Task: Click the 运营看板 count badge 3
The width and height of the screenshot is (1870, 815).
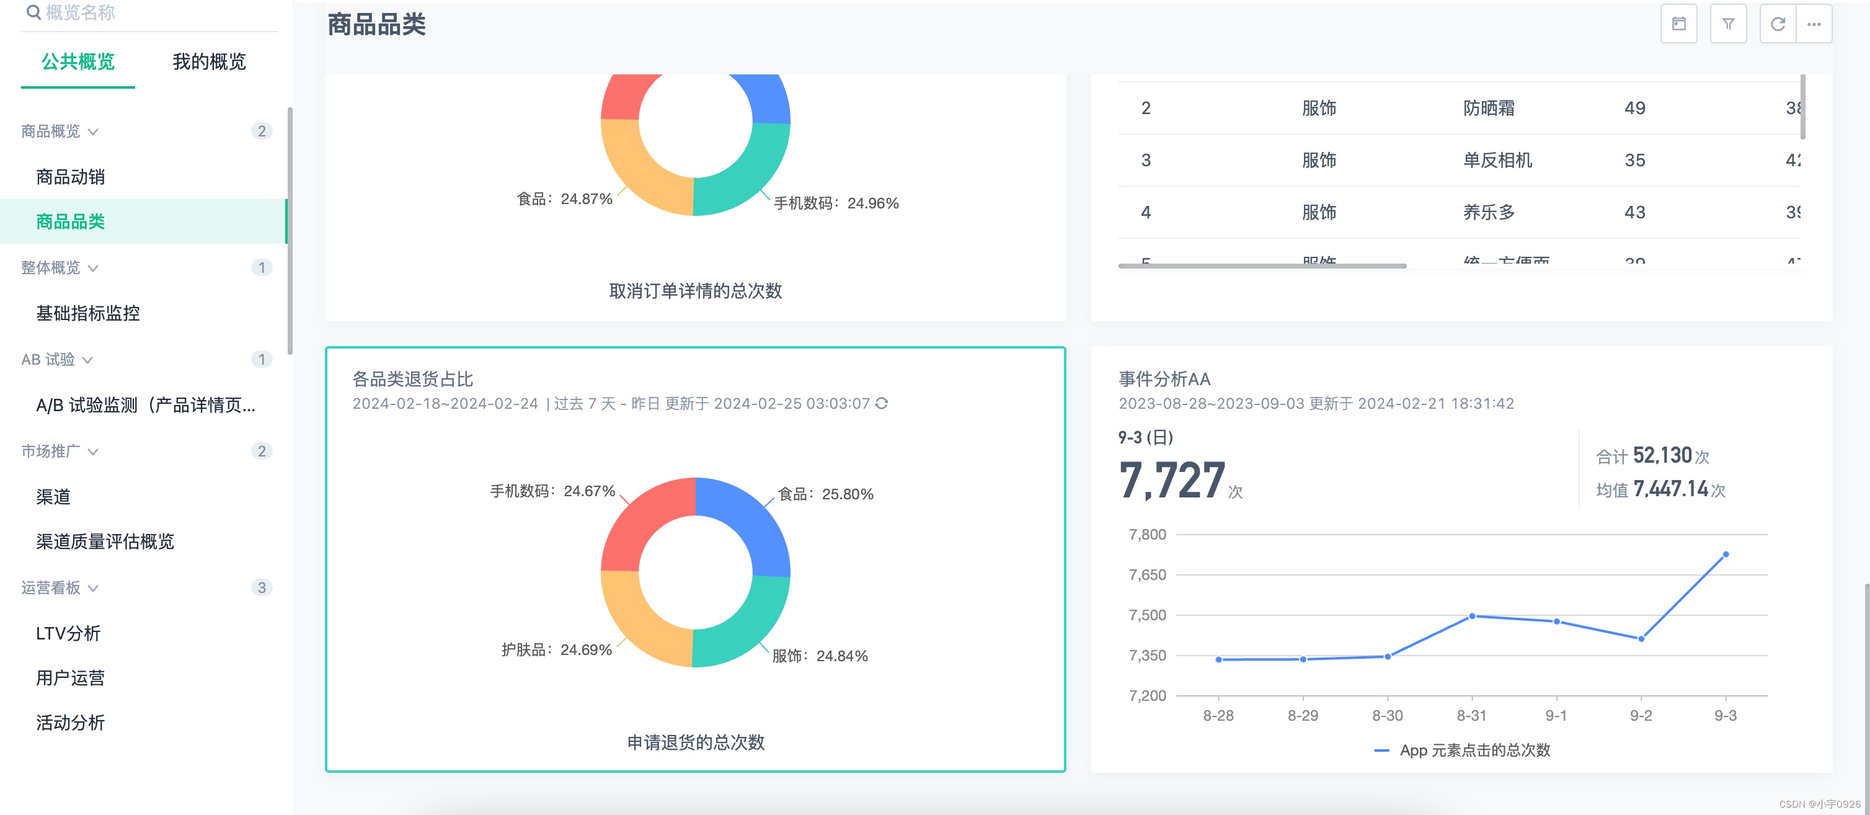Action: coord(261,587)
